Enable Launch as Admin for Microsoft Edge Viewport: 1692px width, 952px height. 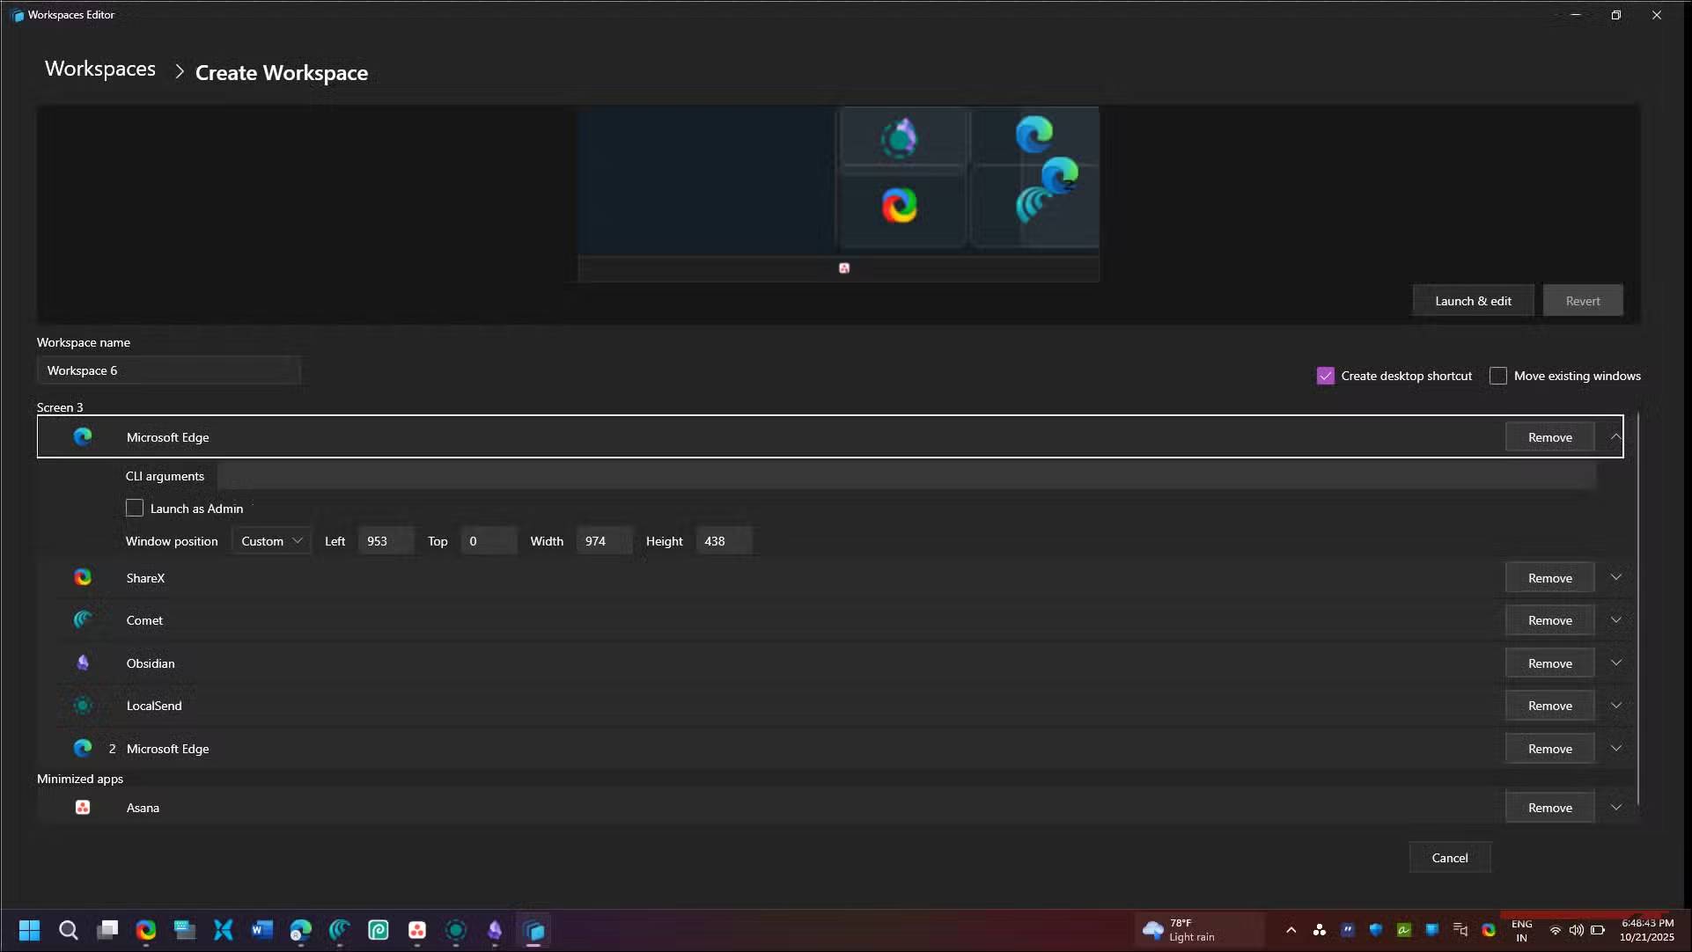coord(134,508)
